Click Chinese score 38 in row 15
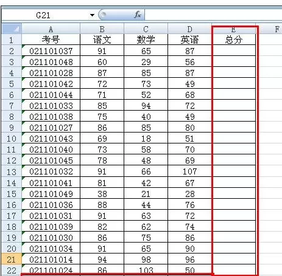 coord(102,193)
